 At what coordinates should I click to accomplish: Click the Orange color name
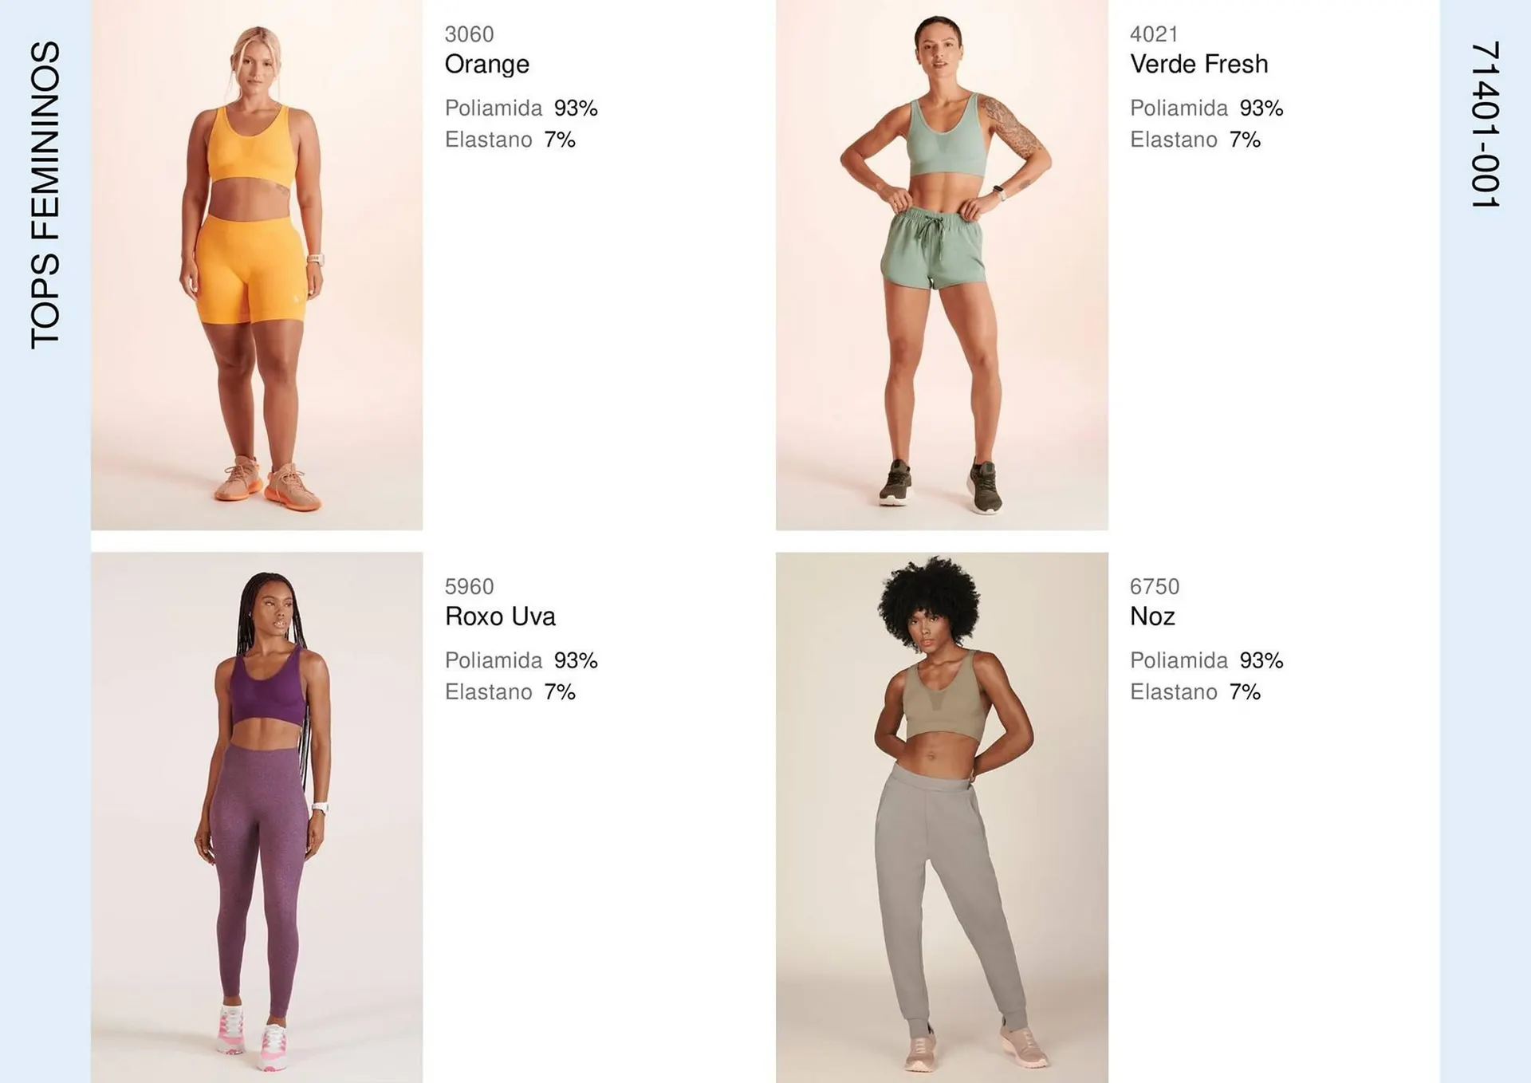(x=486, y=65)
